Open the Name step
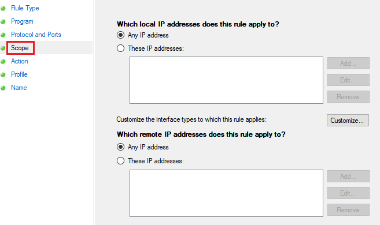This screenshot has height=225, width=380. point(19,88)
